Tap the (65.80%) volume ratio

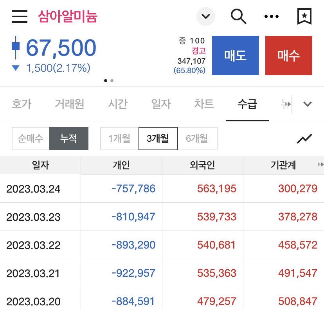pos(189,70)
